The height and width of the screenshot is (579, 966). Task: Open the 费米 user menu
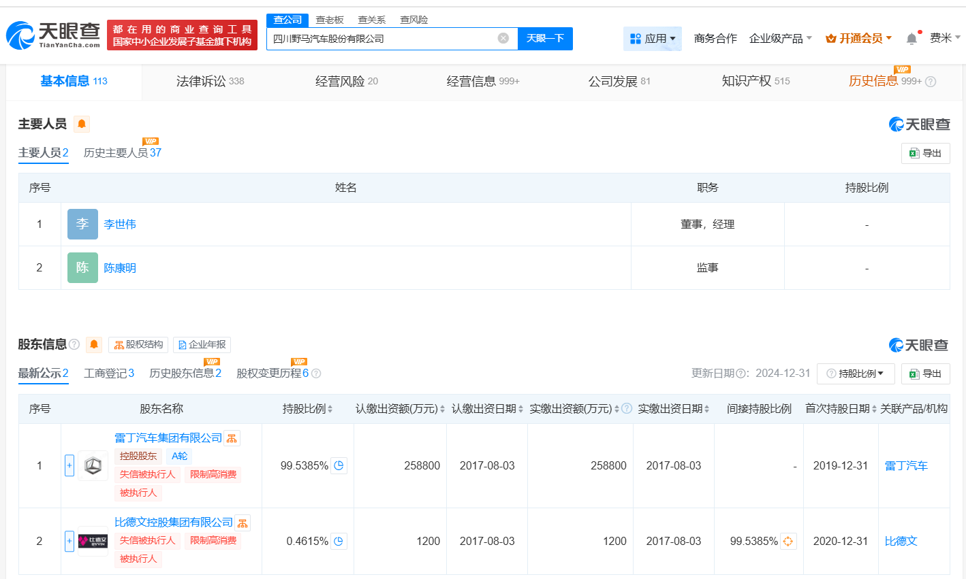pyautogui.click(x=945, y=38)
